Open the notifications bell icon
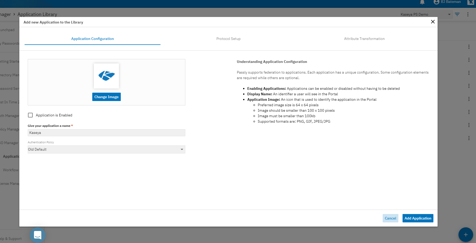Viewport: 476px width, 243px height. coord(422,2)
